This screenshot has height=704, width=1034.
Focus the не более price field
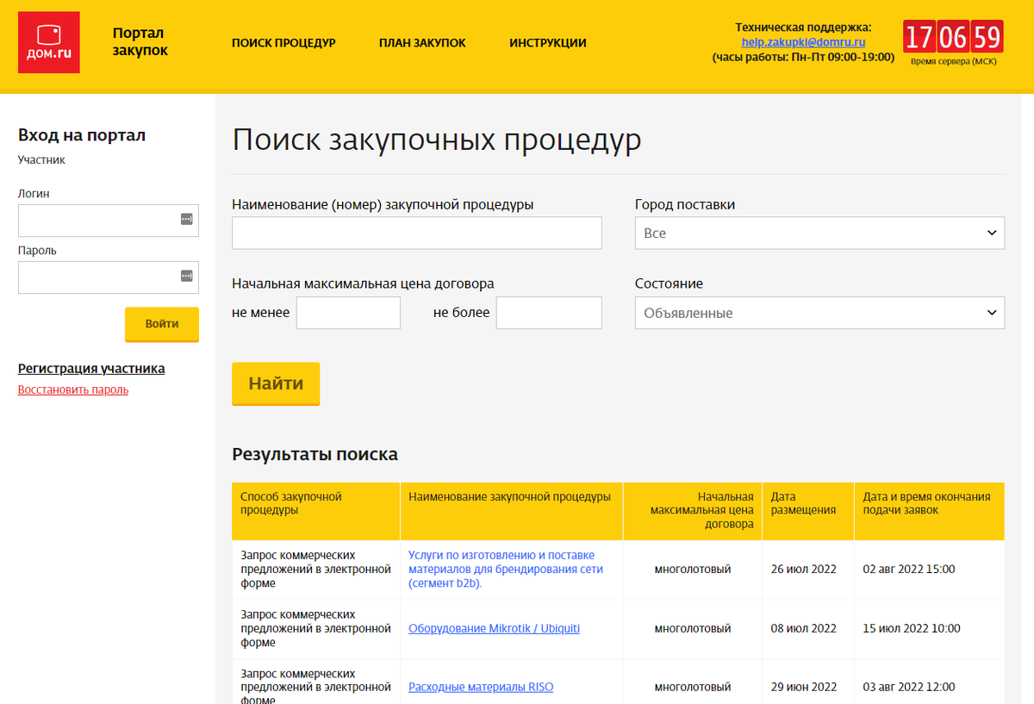coord(549,313)
